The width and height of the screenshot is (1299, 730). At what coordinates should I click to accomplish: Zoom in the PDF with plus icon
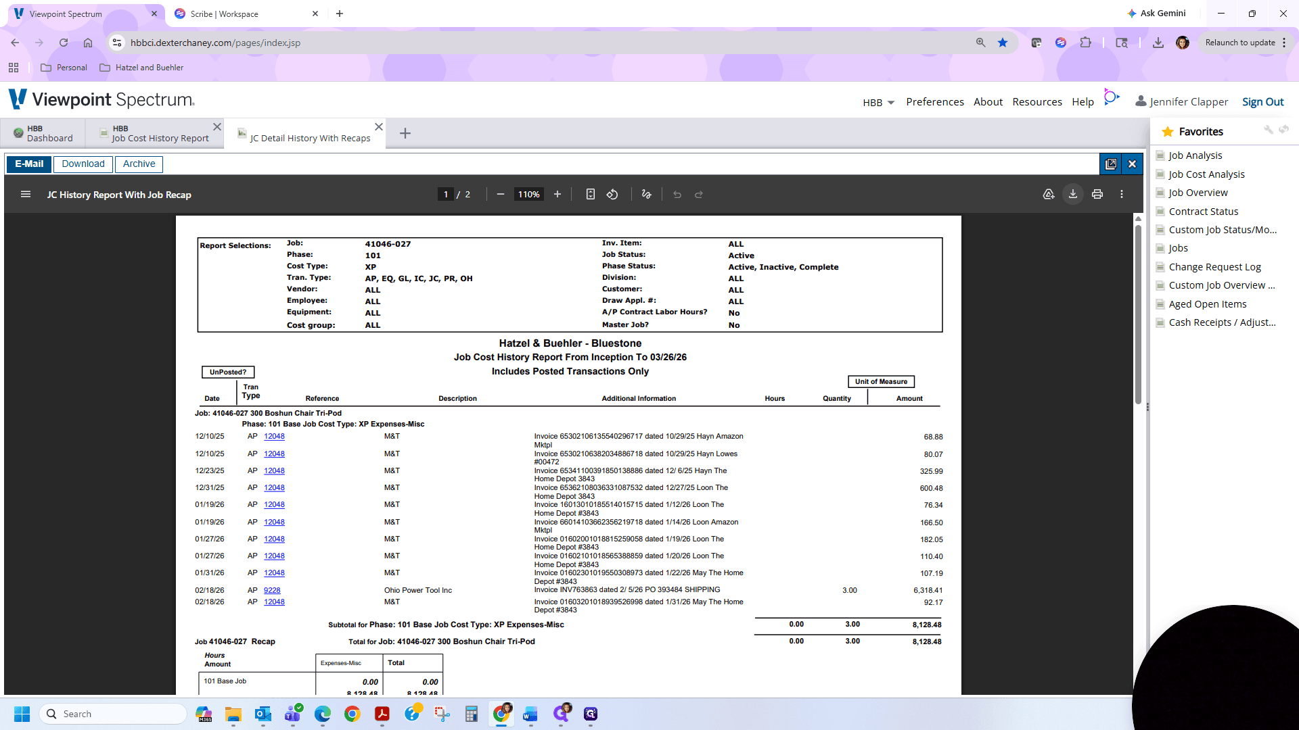[557, 195]
